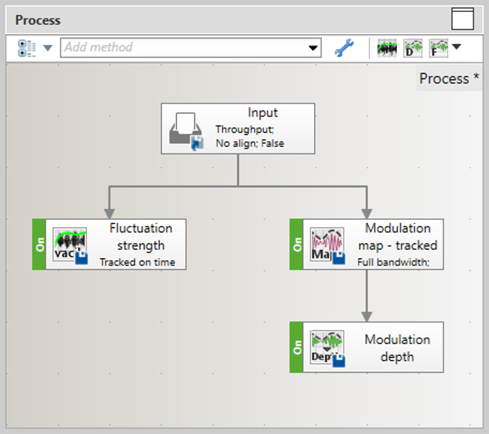Turn off the Modulation depth On toggle
This screenshot has height=434, width=489.
point(297,348)
